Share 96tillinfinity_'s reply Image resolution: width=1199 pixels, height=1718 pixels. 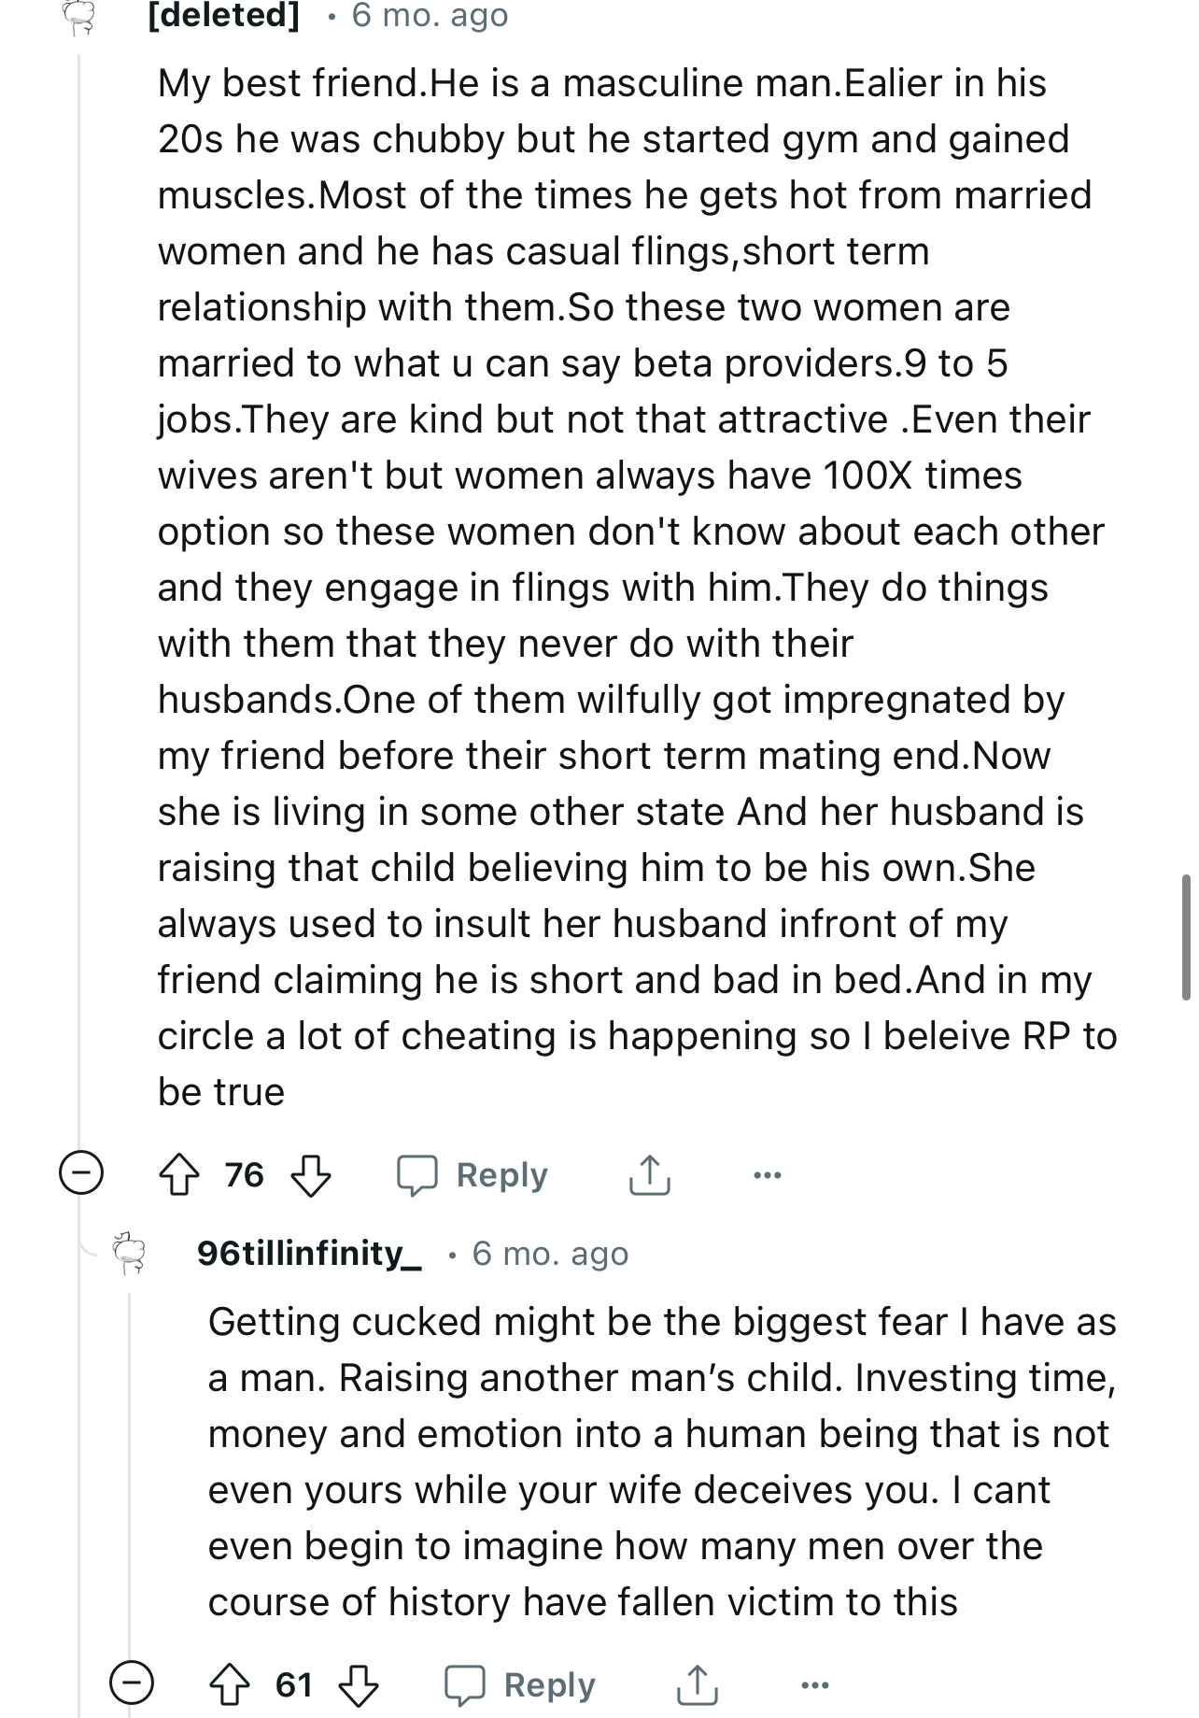tap(698, 1685)
